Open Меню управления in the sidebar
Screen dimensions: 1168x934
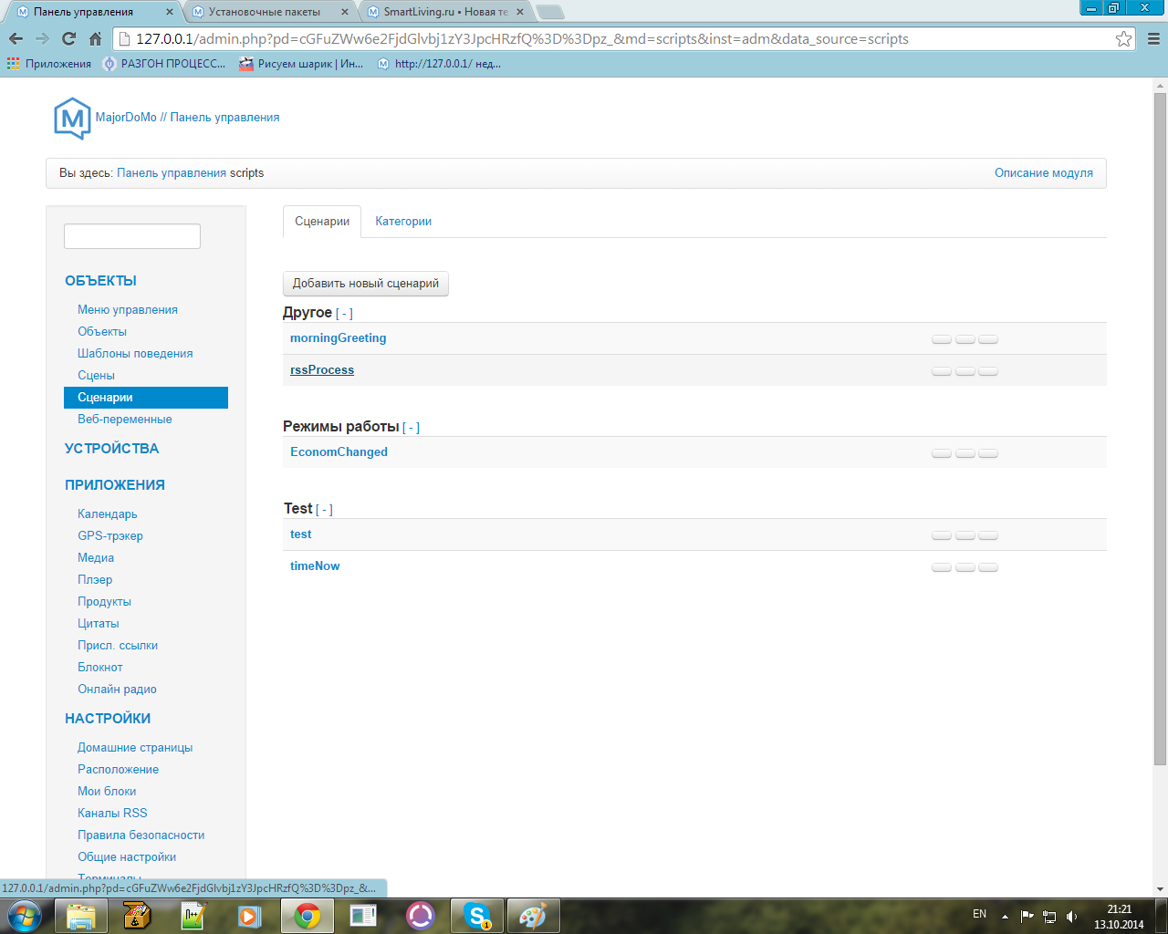pos(128,310)
